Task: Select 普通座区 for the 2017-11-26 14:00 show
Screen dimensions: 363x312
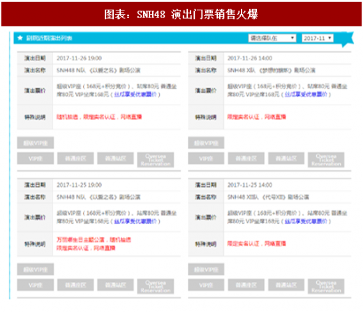Action: tap(246, 158)
